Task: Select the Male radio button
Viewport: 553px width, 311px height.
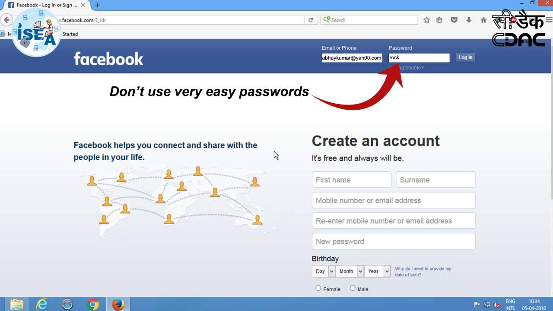Action: [353, 288]
